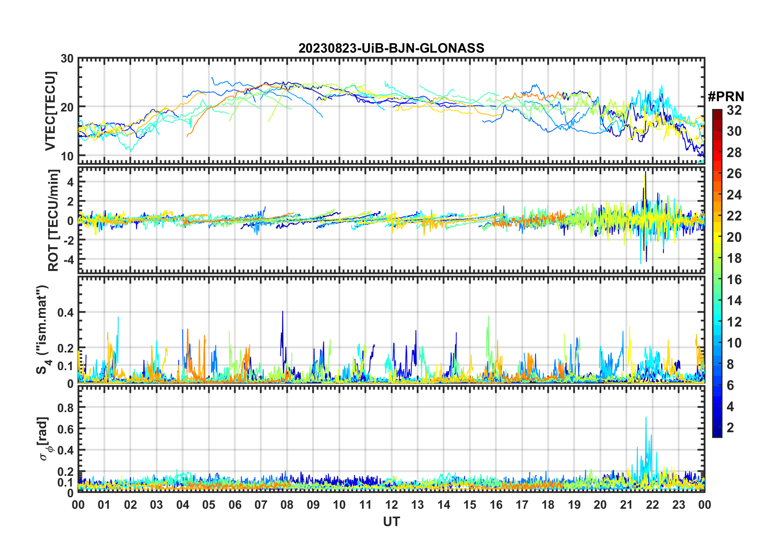The height and width of the screenshot is (547, 783).
Task: Select hour "15" on the UT axis
Action: click(470, 505)
